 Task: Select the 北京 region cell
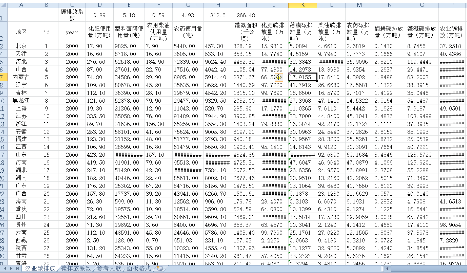[21, 46]
